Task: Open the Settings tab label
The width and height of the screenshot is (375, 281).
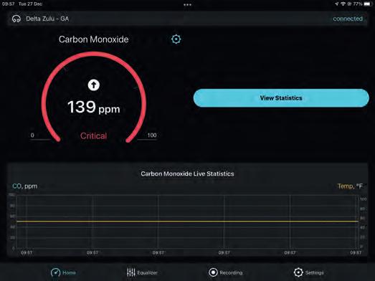Action: (x=314, y=272)
